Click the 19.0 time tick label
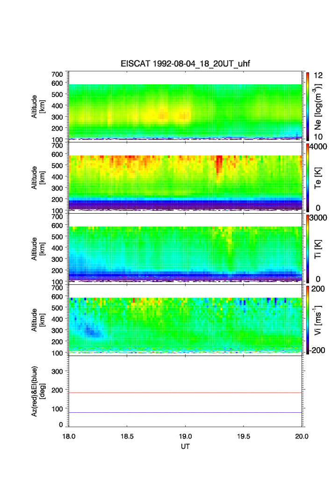 point(185,436)
